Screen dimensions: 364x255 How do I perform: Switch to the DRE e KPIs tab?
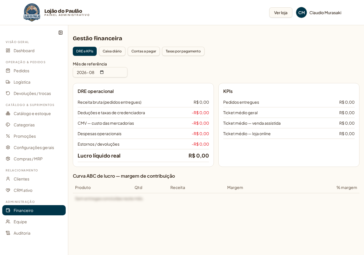tap(85, 51)
